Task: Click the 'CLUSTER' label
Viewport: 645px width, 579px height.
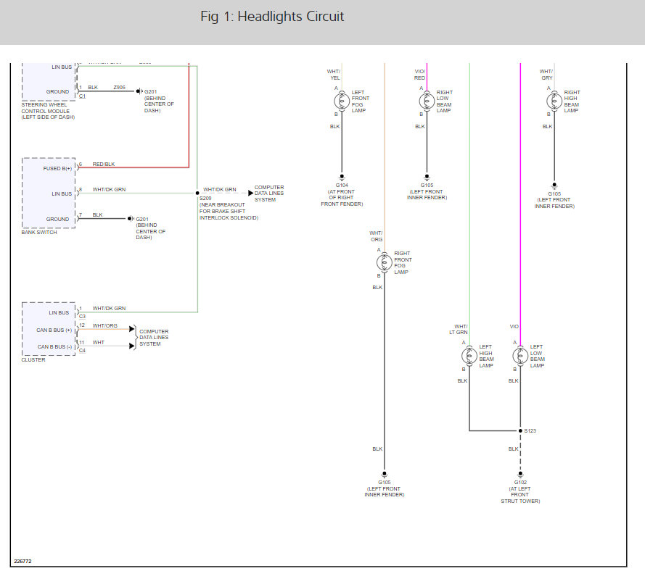Action: pos(33,359)
